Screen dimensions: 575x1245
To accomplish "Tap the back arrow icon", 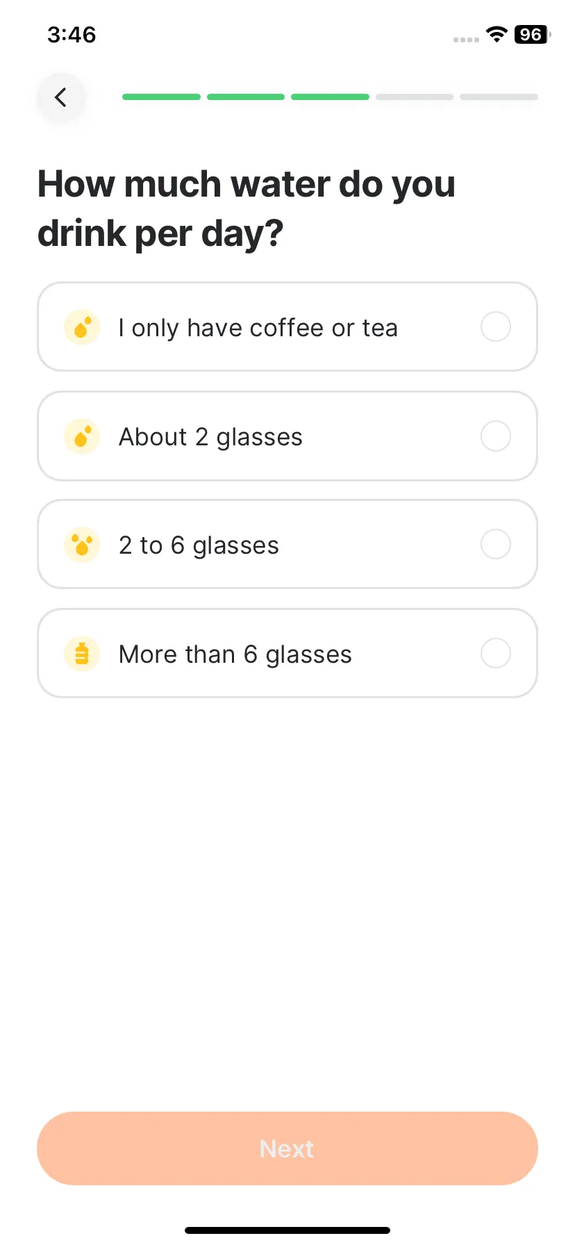I will tap(61, 97).
